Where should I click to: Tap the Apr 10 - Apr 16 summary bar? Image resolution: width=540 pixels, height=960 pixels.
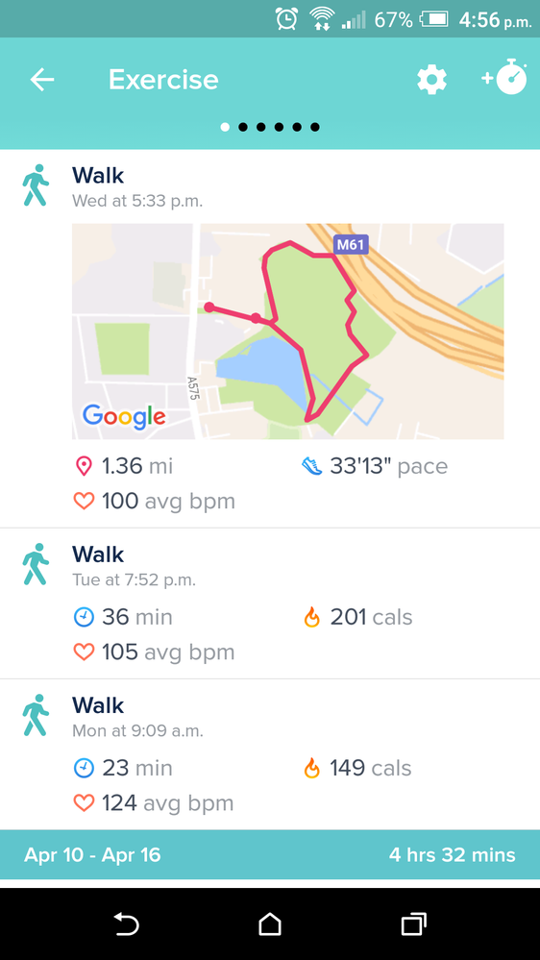(x=270, y=855)
